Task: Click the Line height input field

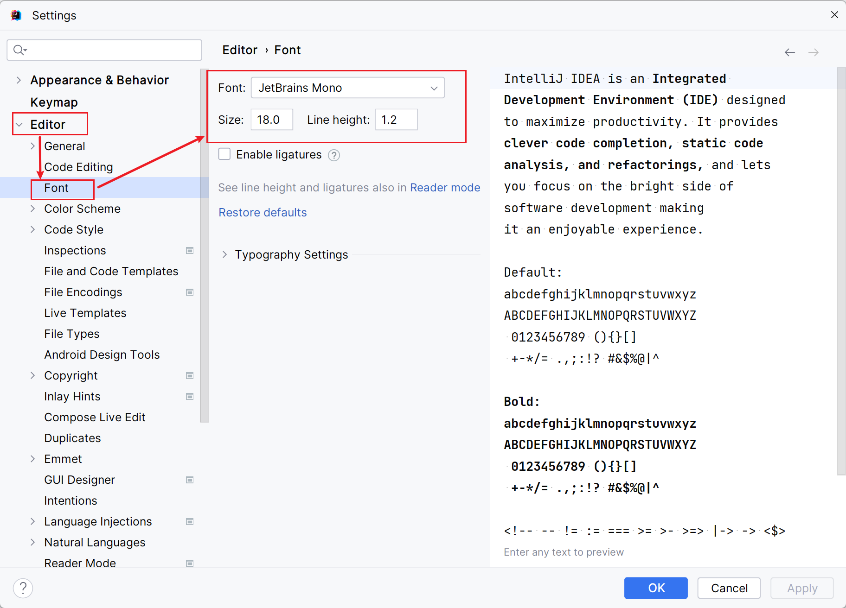Action: 397,120
